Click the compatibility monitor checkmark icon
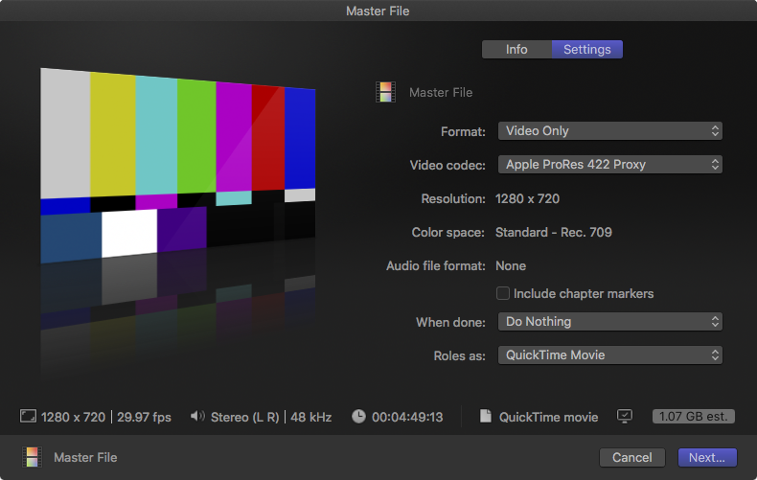Image resolution: width=757 pixels, height=480 pixels. [x=624, y=416]
